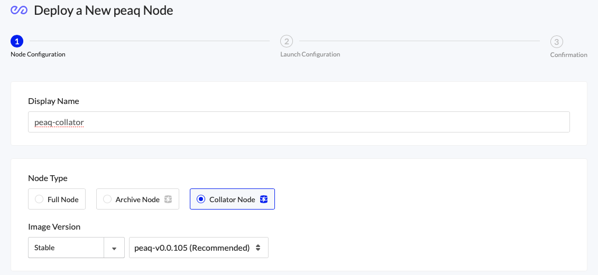
Task: Jump to the Confirmation step label
Action: point(568,55)
